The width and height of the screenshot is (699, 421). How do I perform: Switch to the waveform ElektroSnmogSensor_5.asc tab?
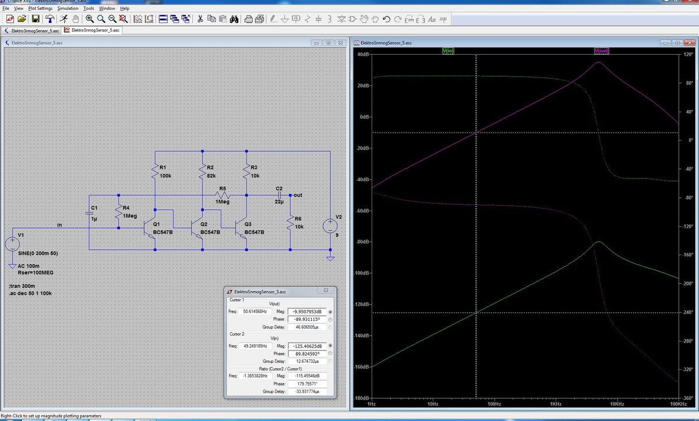click(x=91, y=30)
